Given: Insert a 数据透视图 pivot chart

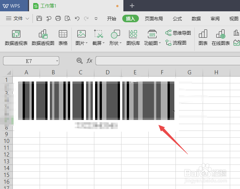Looking at the screenshot, I should pos(43,38).
